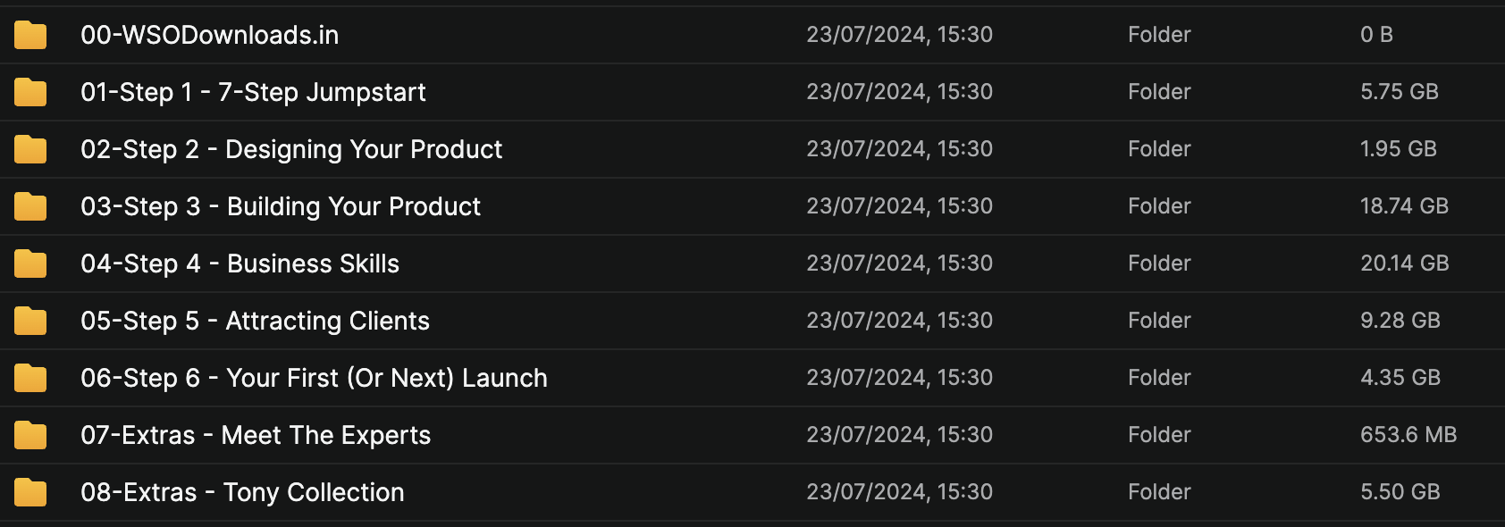Select 07-Extras - Meet The Experts name
The height and width of the screenshot is (527, 1505).
256,435
